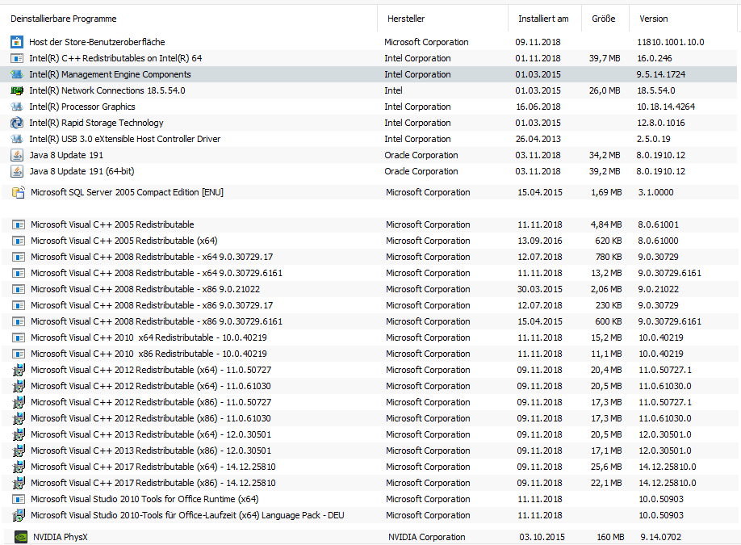
Task: Click the icon of Visual C++ 2005 Redistributable (x64)
Action: (x=19, y=241)
